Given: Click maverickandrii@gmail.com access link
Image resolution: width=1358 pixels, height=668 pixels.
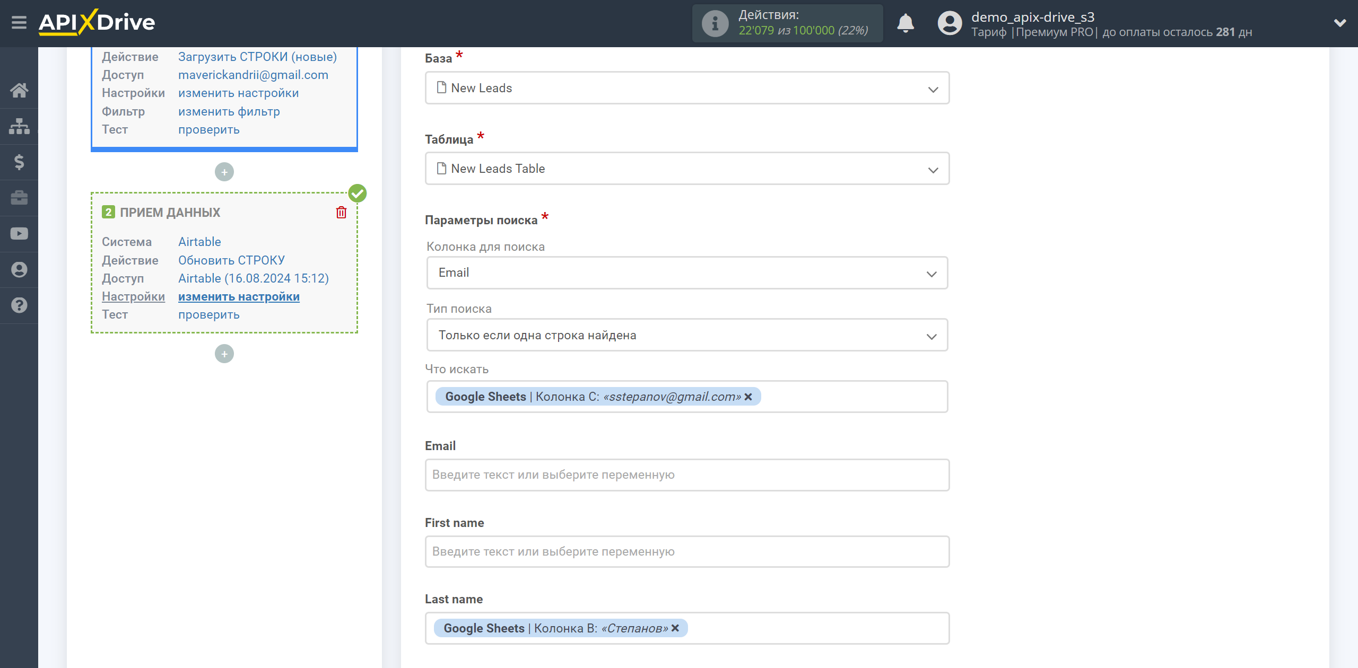Looking at the screenshot, I should pos(253,75).
